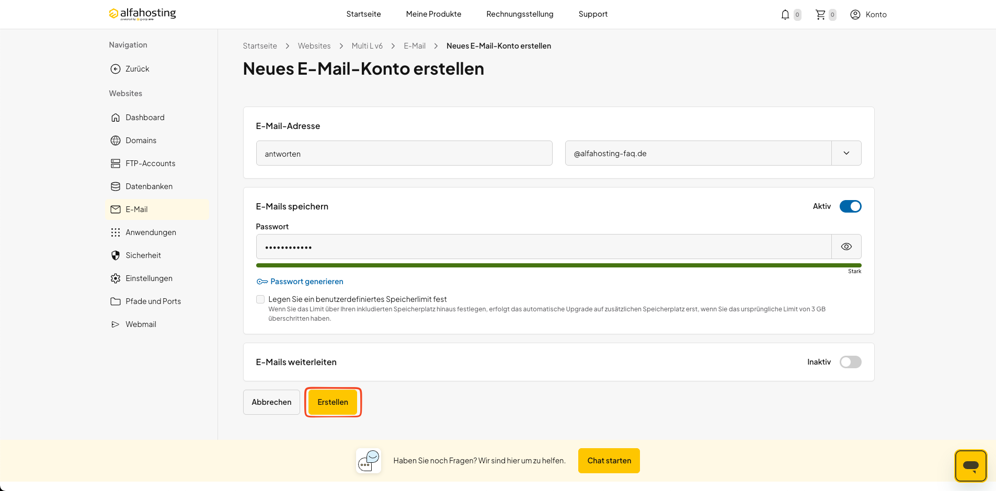This screenshot has width=996, height=491.
Task: Click the Anwendungen grid icon
Action: [116, 232]
